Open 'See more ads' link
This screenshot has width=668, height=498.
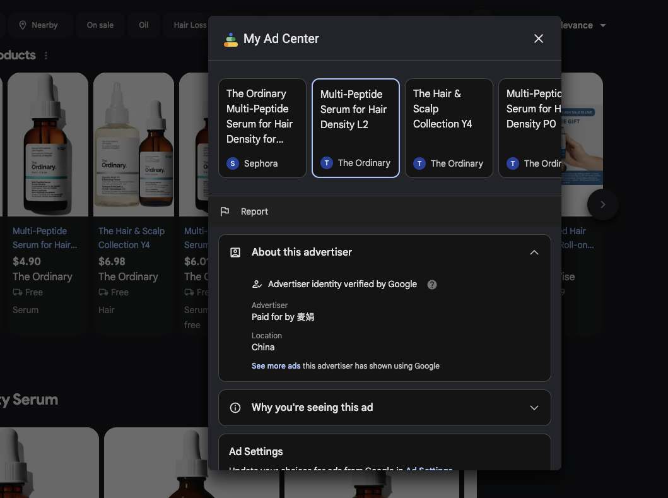point(276,366)
